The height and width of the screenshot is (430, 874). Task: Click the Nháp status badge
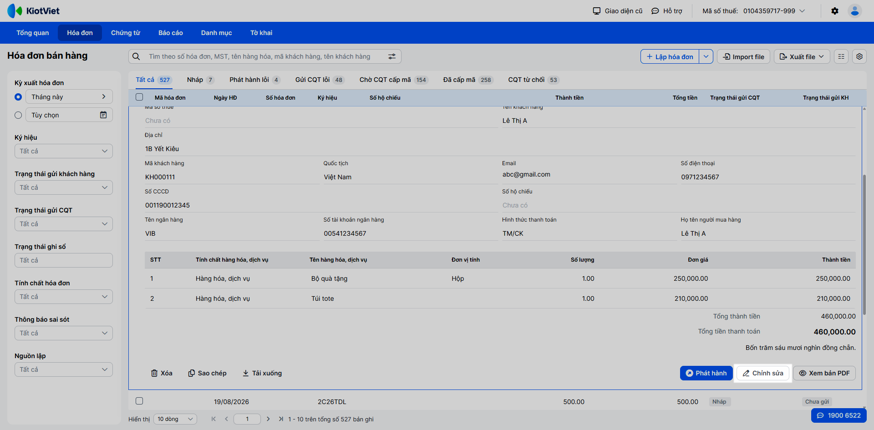pos(719,402)
